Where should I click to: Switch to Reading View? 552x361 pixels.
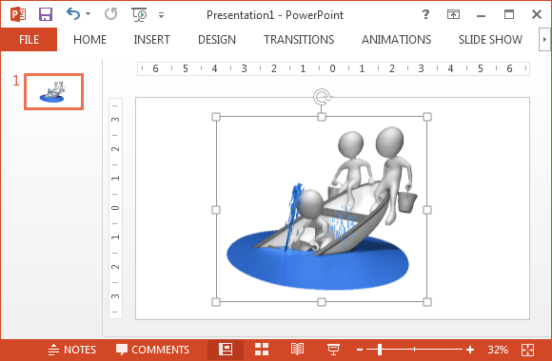[297, 350]
